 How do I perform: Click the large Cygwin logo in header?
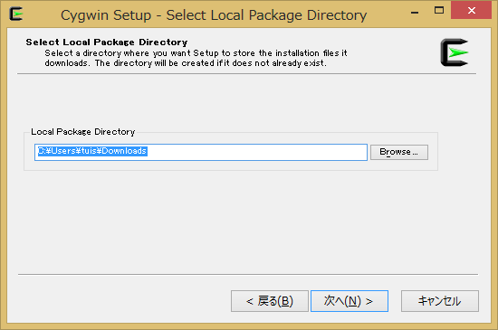455,52
